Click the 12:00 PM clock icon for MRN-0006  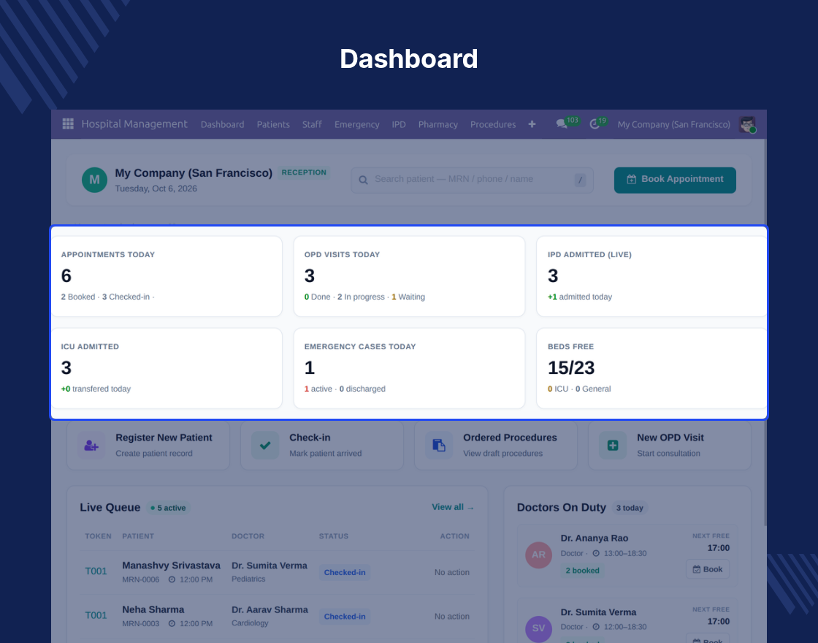tap(172, 579)
